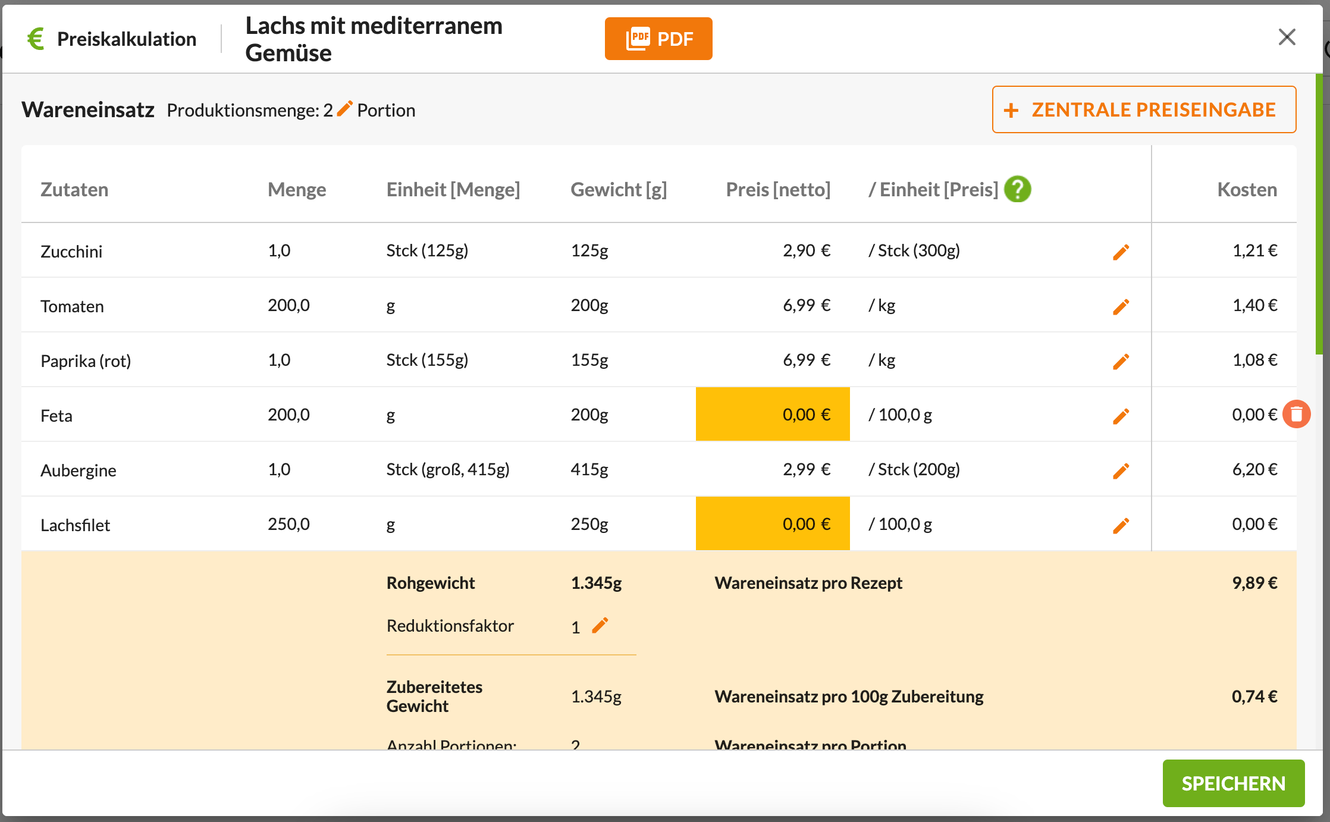This screenshot has width=1330, height=822.
Task: Delete the Feta row via trash icon
Action: pyautogui.click(x=1297, y=414)
